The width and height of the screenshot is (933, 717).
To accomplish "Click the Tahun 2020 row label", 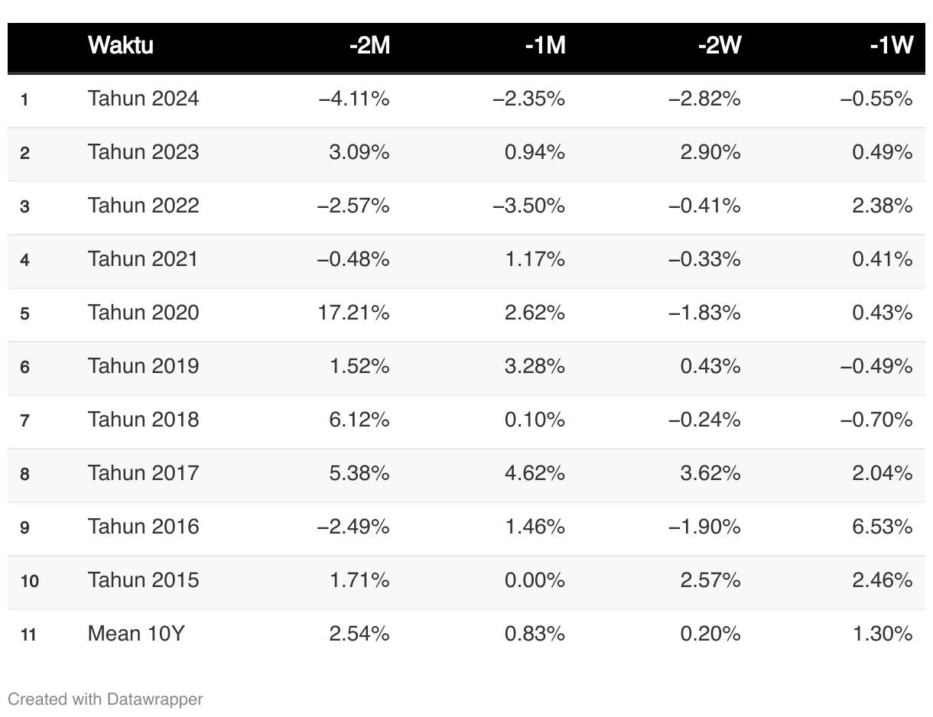I will point(143,313).
